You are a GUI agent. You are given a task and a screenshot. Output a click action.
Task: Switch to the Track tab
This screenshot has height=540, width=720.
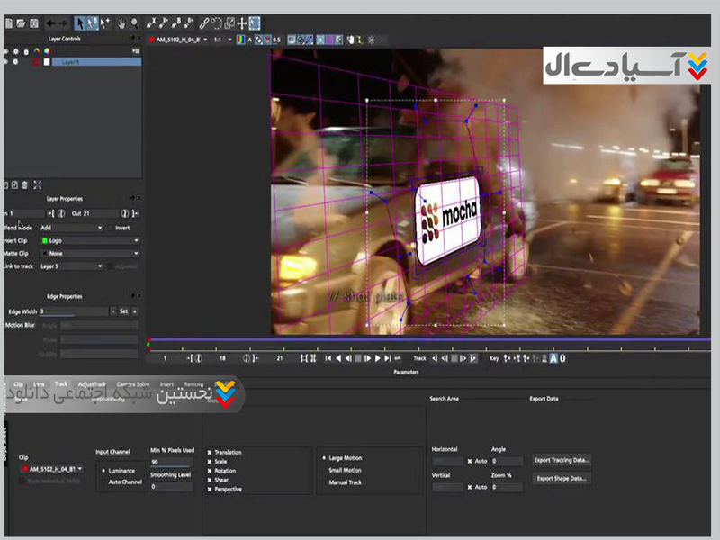click(61, 383)
